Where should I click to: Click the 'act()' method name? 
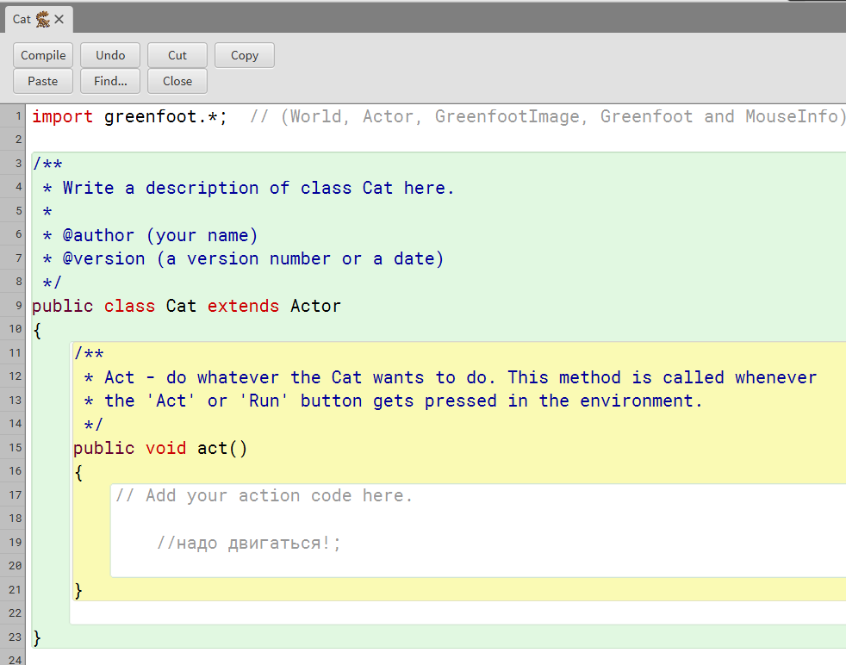(221, 448)
